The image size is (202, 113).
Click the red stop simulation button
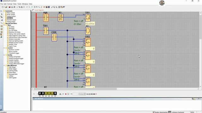[x=66, y=94]
